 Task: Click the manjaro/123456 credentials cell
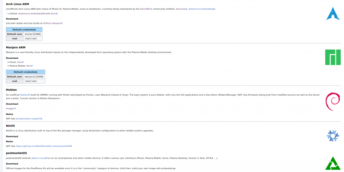(x=34, y=76)
